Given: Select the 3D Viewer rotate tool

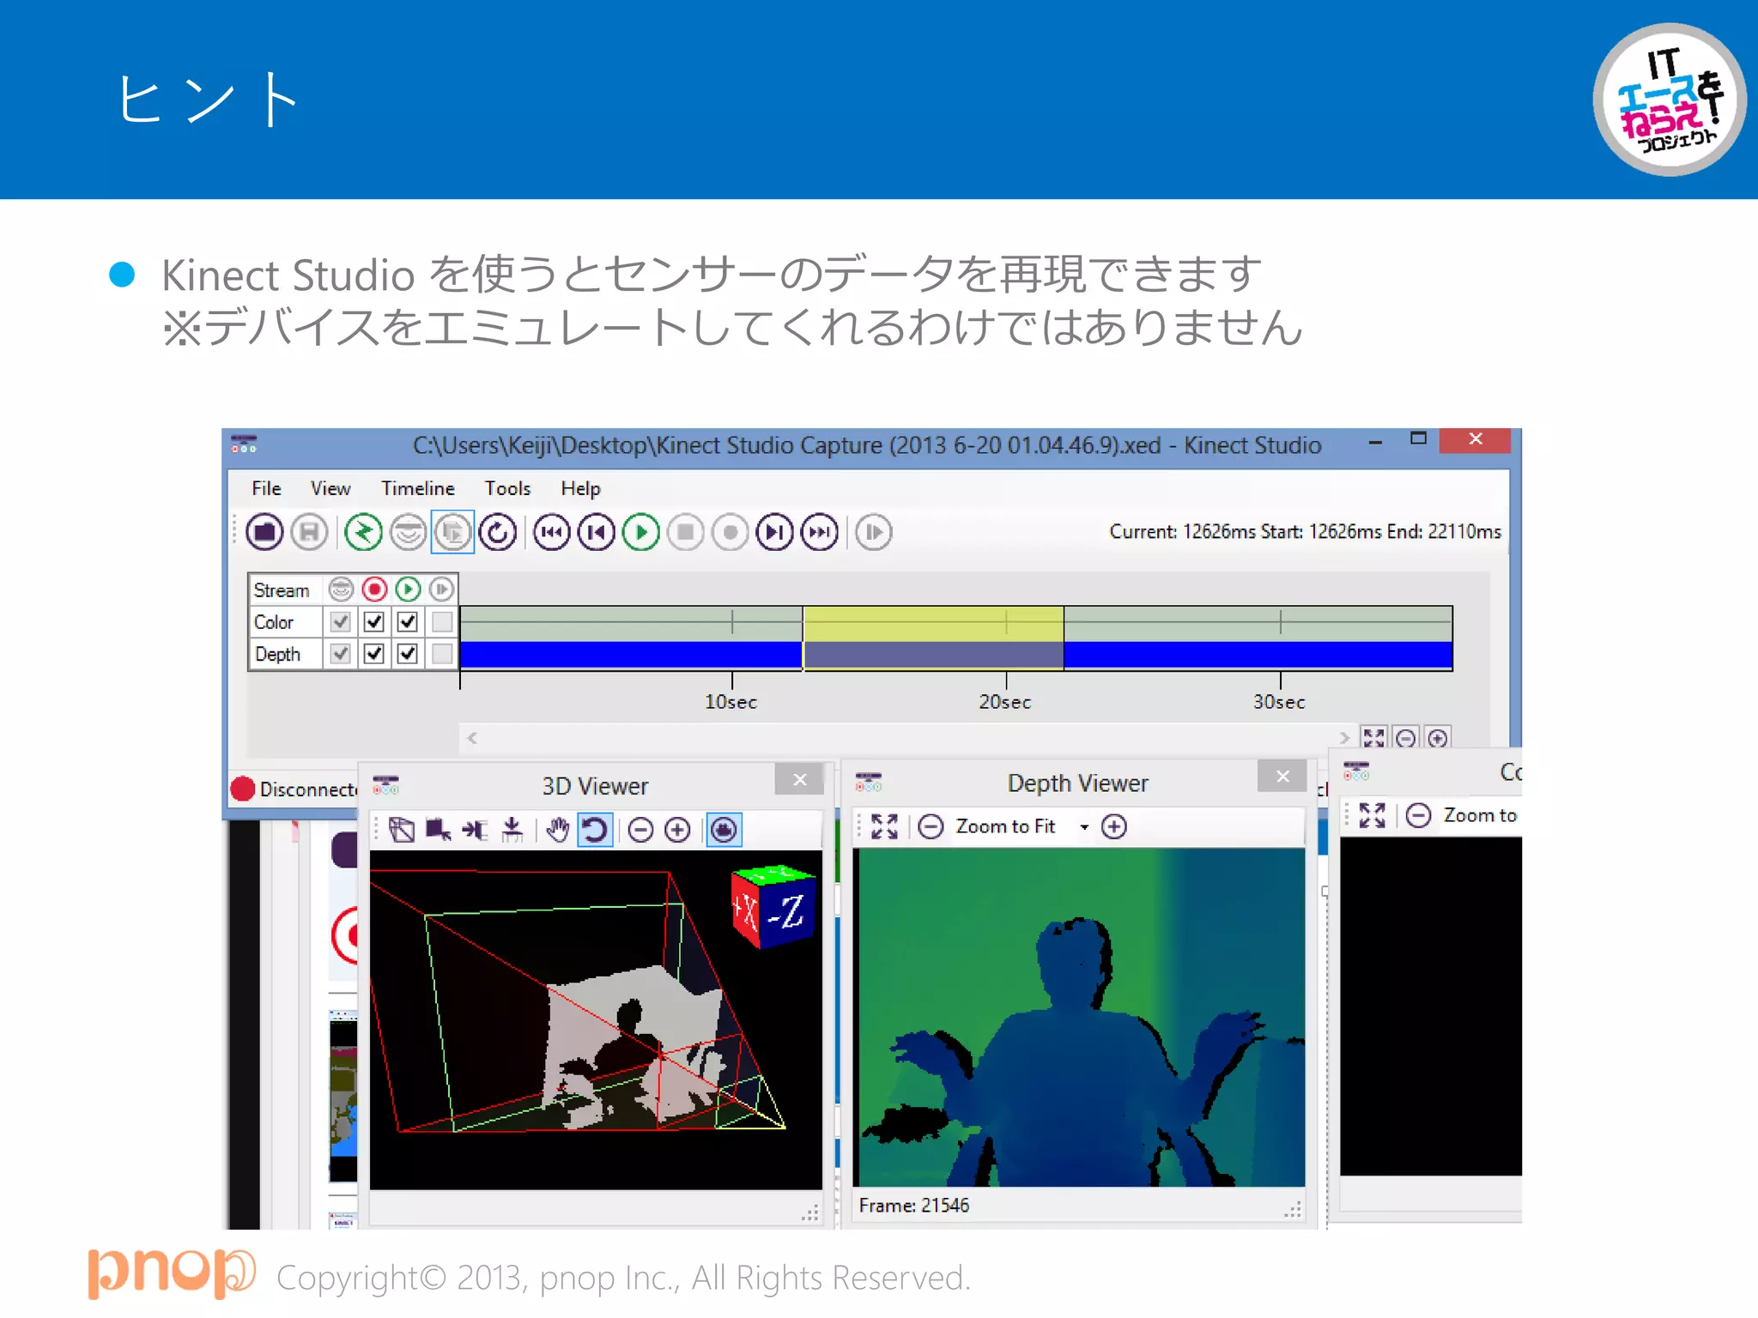Looking at the screenshot, I should click(595, 830).
